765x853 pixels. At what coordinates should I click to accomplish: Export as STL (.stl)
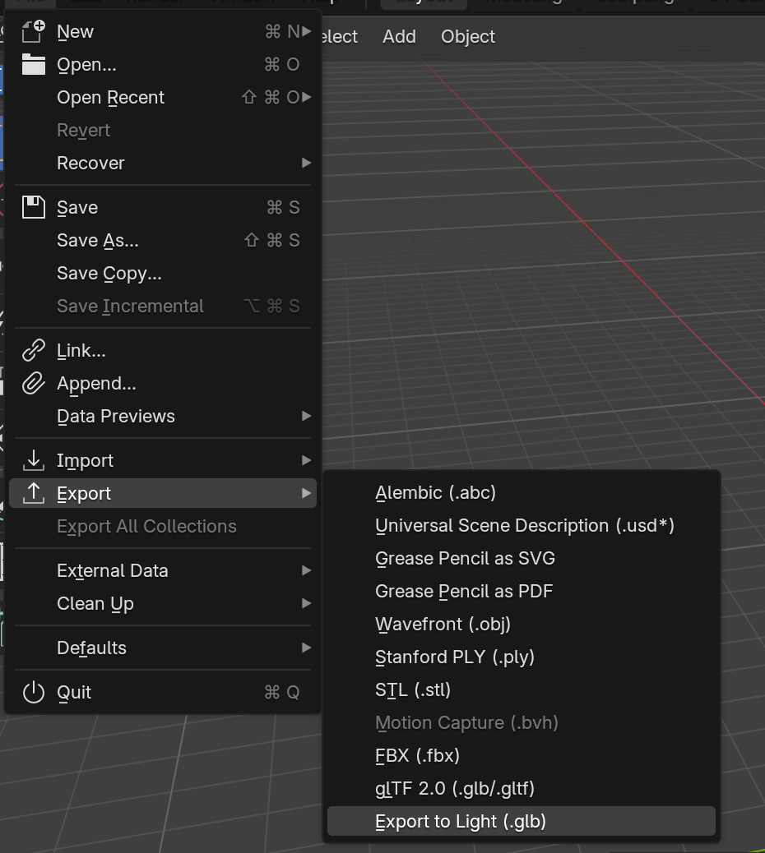[521, 689]
